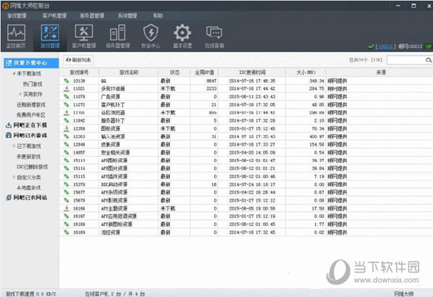Image resolution: width=433 pixels, height=297 pixels.
Task: Click 游戏下载速度 status bar text
Action: click(31, 294)
